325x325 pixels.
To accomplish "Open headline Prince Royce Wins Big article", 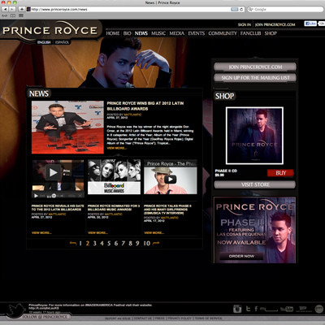I will (145, 106).
